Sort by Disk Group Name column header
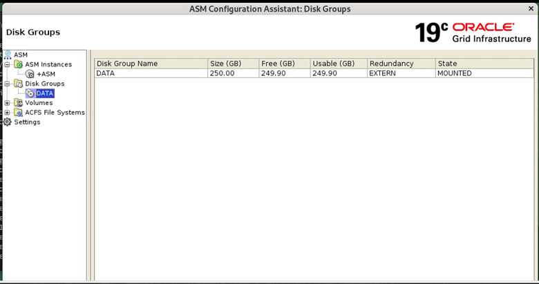Screen dimensions: 539x284 click(x=151, y=64)
